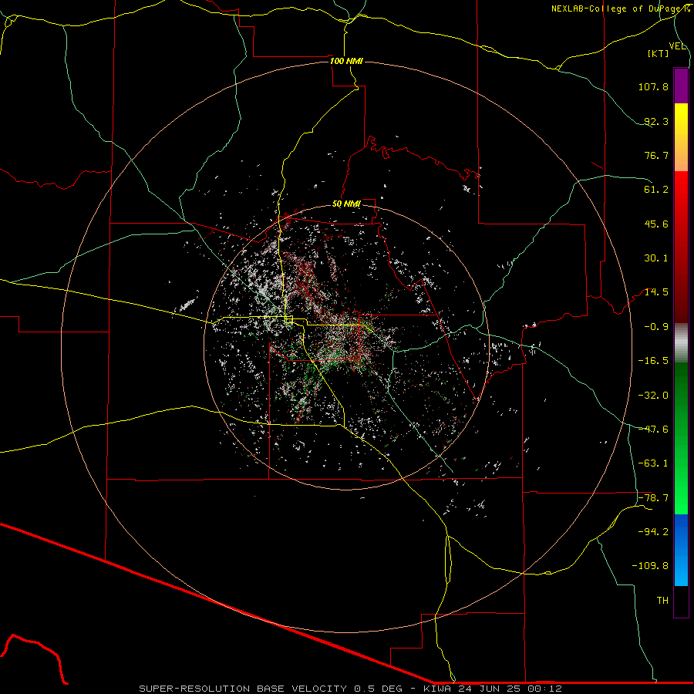The width and height of the screenshot is (694, 694).
Task: Click the 61.2 velocity scale value
Action: click(x=656, y=190)
